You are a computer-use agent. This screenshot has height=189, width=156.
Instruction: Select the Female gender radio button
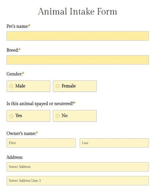pyautogui.click(x=58, y=86)
